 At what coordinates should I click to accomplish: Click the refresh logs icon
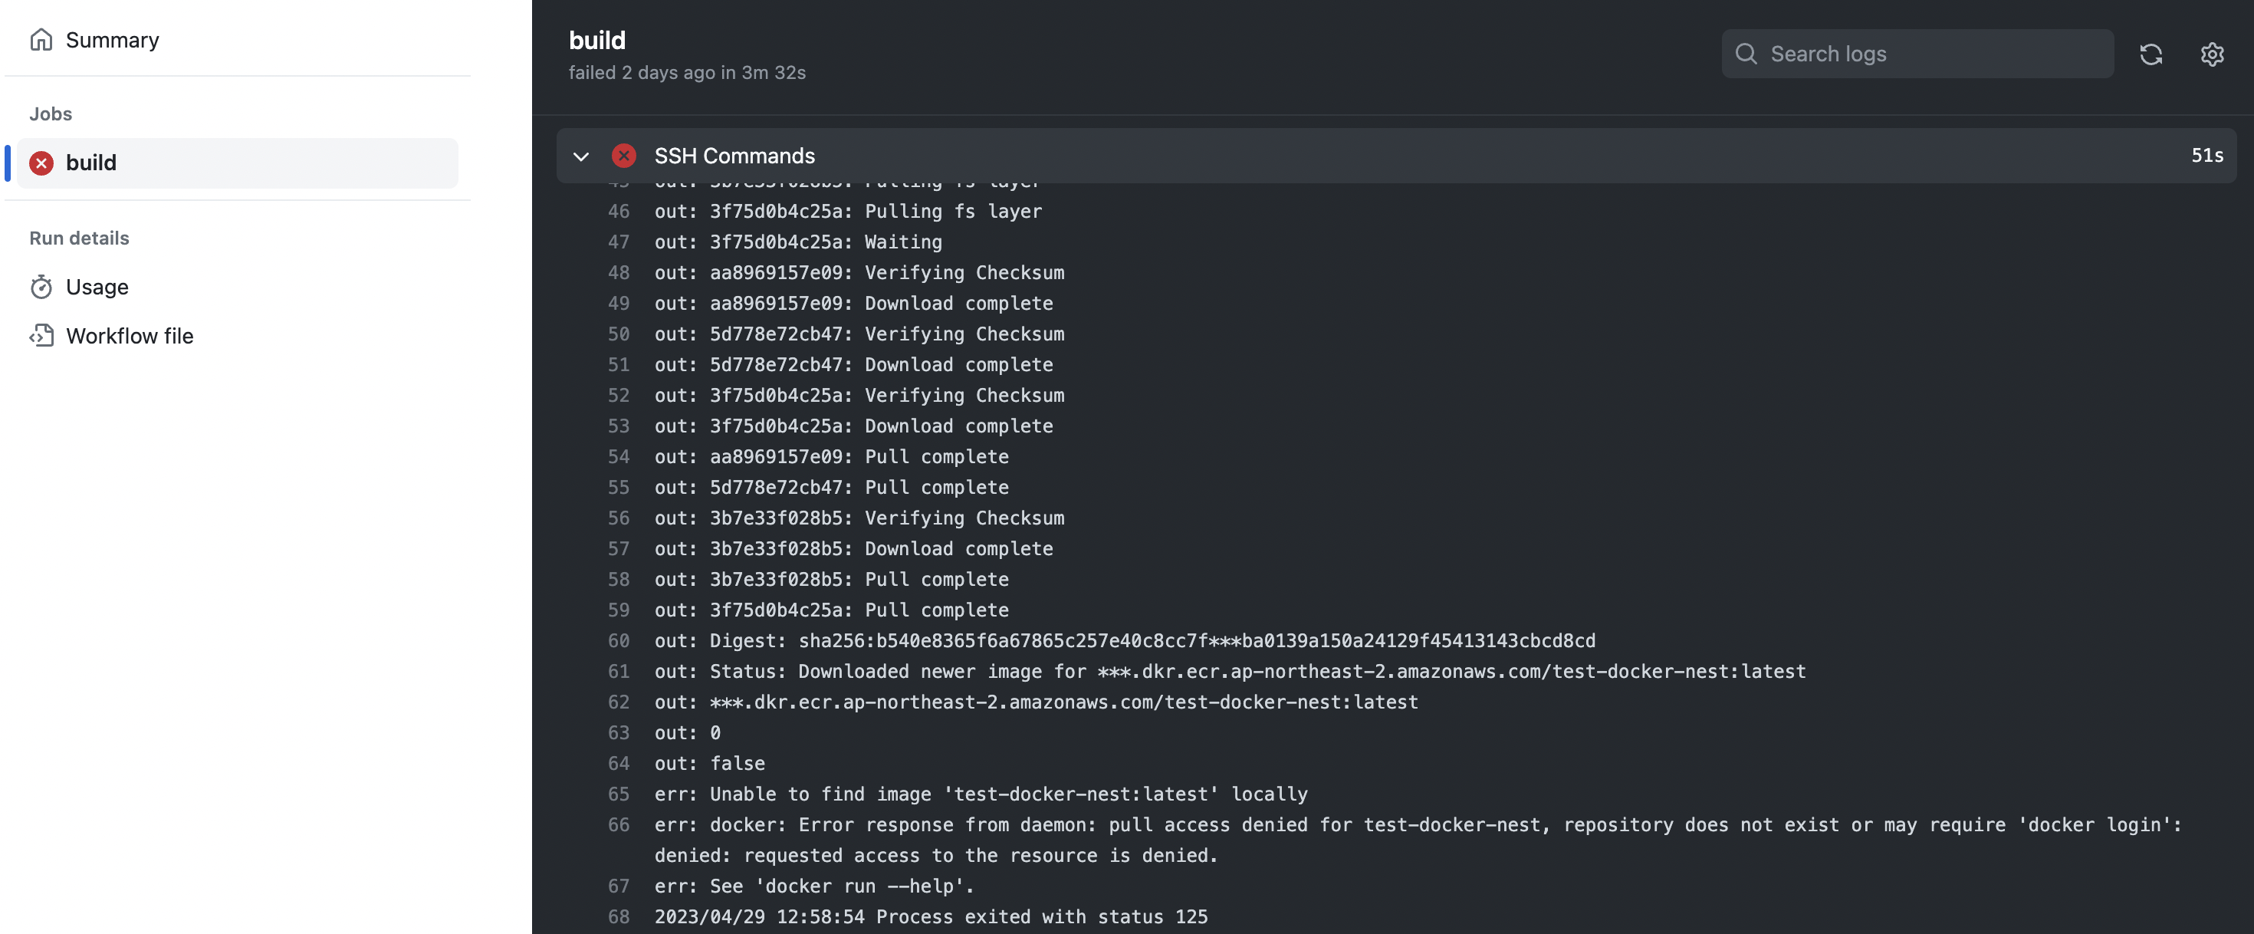(x=2150, y=54)
